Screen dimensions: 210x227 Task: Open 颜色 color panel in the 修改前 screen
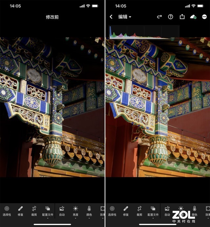(89, 211)
